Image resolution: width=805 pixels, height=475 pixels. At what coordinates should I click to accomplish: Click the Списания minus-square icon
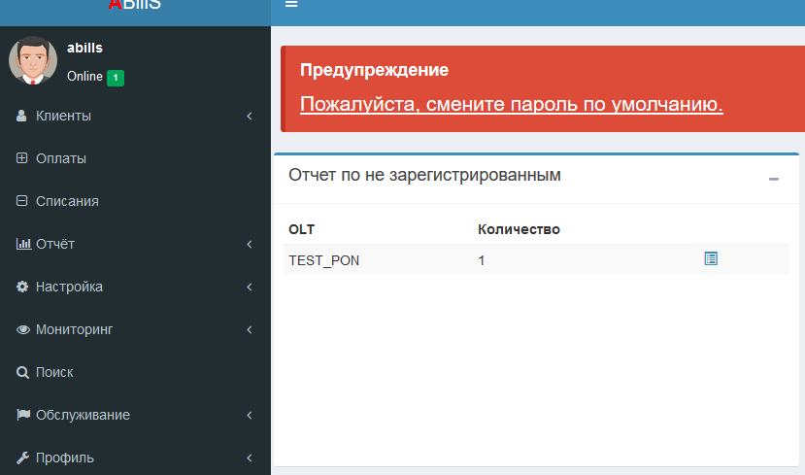pyautogui.click(x=22, y=201)
